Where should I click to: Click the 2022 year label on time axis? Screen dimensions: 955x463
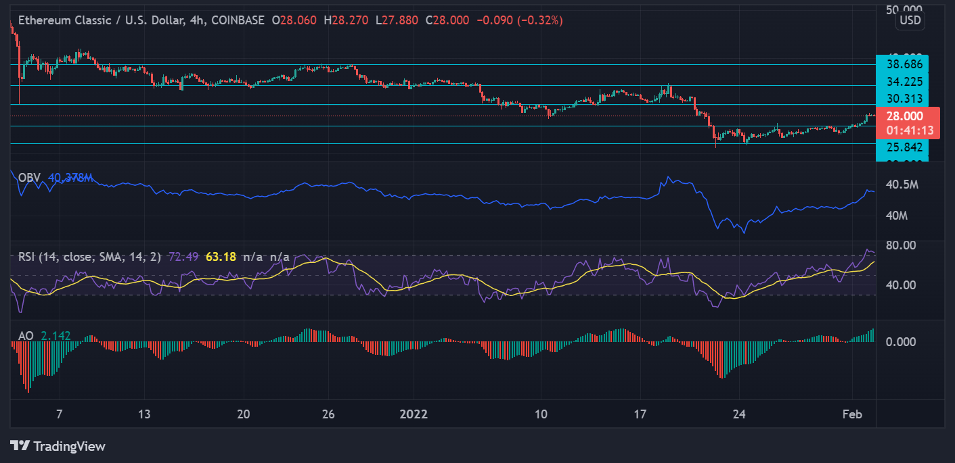tap(414, 414)
